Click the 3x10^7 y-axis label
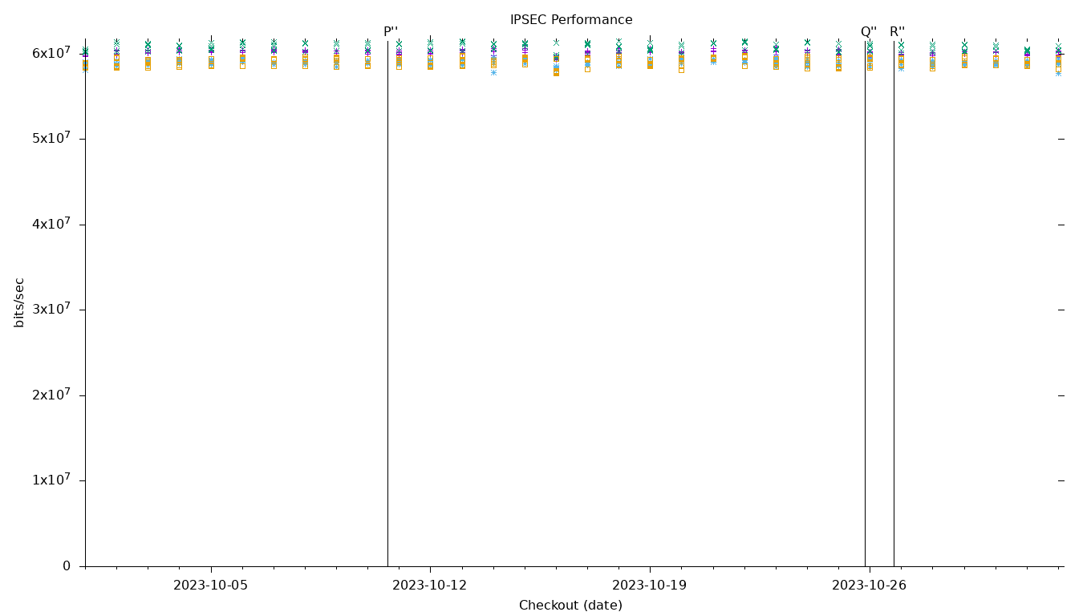Image resolution: width=1091 pixels, height=616 pixels. coord(51,309)
